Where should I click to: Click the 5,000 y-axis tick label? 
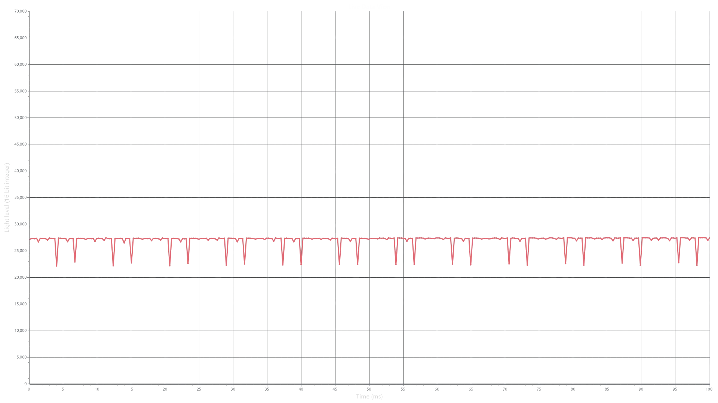[x=22, y=357]
